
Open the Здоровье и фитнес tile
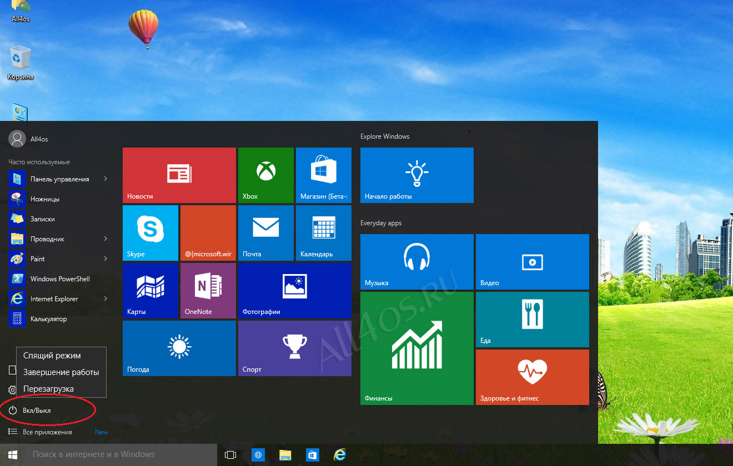point(533,377)
